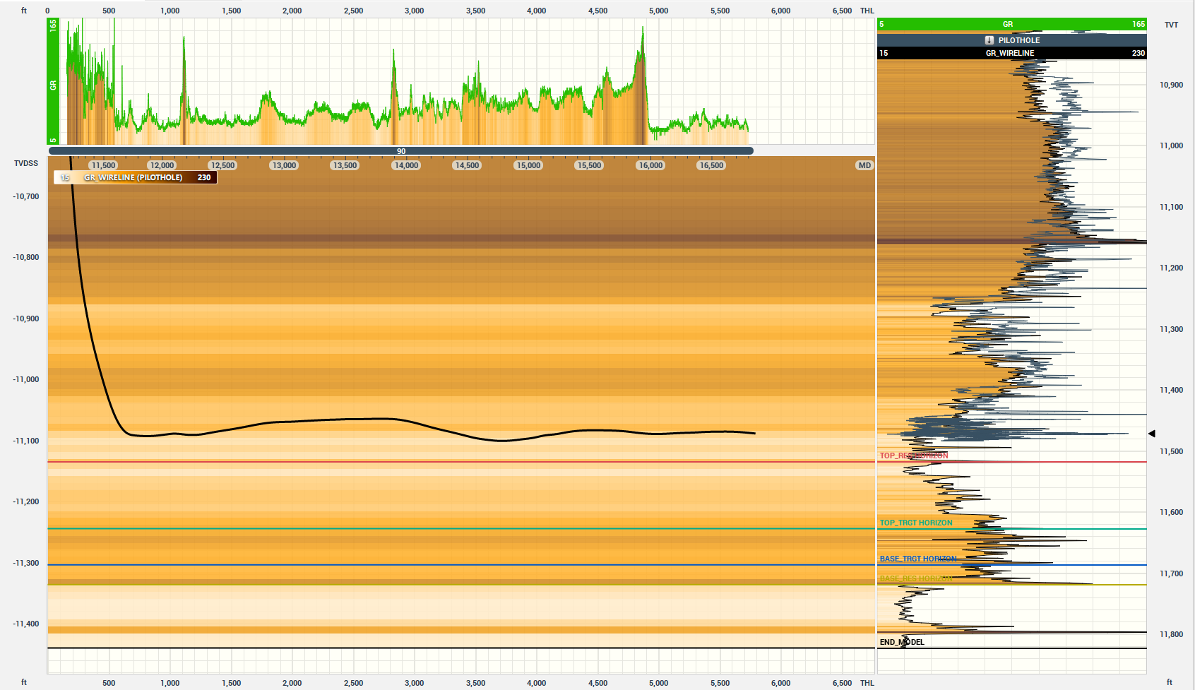This screenshot has height=690, width=1195.
Task: Click the GR_WIRELINE scale maximum 230 in log header
Action: coord(1138,53)
